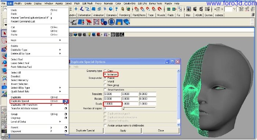257x140 pixels.
Task: Open the Edit Mesh menu
Action: [x=87, y=3]
